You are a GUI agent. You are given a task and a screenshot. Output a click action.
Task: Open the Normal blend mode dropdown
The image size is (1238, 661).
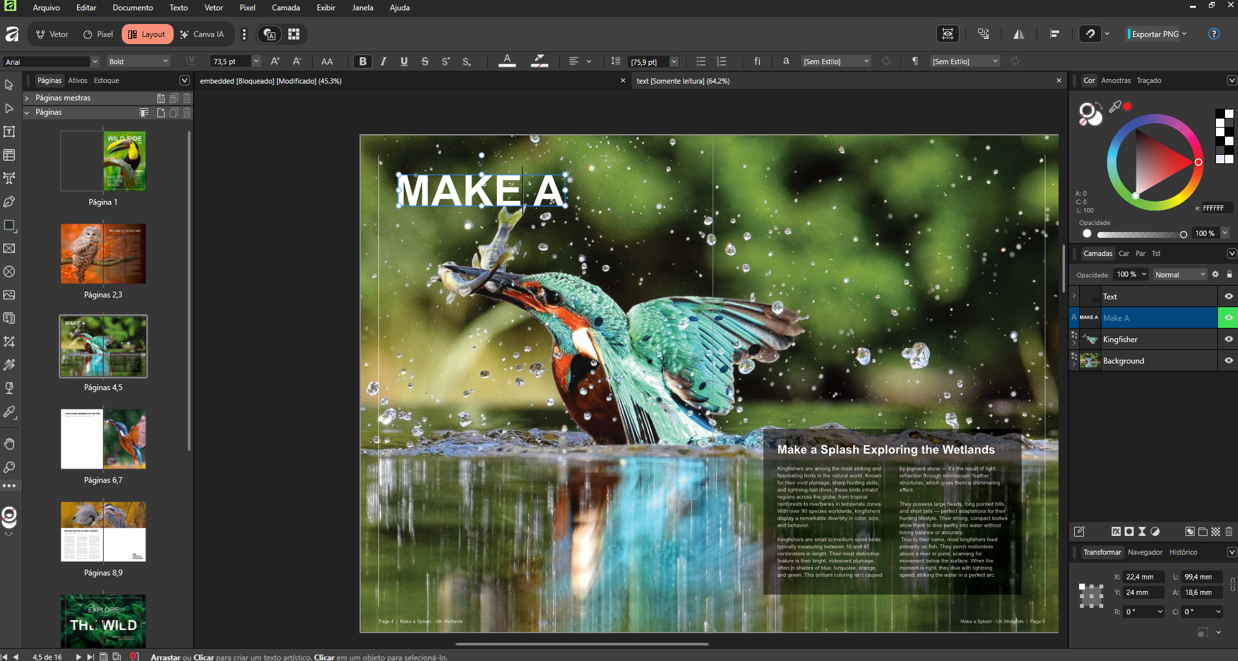pyautogui.click(x=1180, y=275)
